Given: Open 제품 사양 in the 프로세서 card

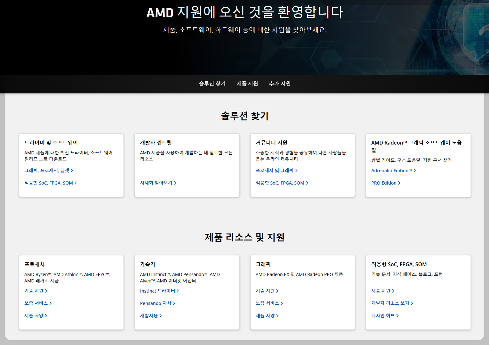Looking at the screenshot, I should (x=36, y=316).
